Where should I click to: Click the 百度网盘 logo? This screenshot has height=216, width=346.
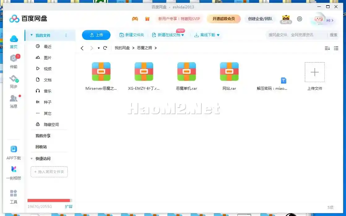tap(28, 19)
